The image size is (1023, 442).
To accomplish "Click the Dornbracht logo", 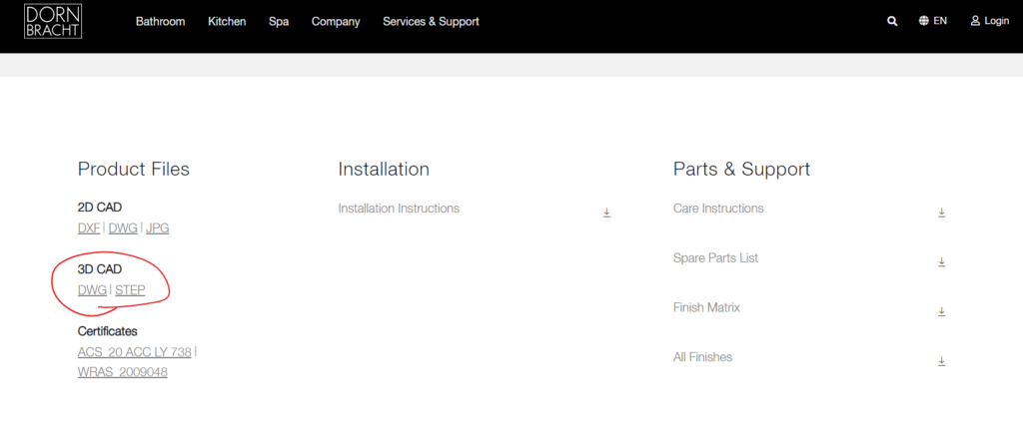I will point(53,21).
